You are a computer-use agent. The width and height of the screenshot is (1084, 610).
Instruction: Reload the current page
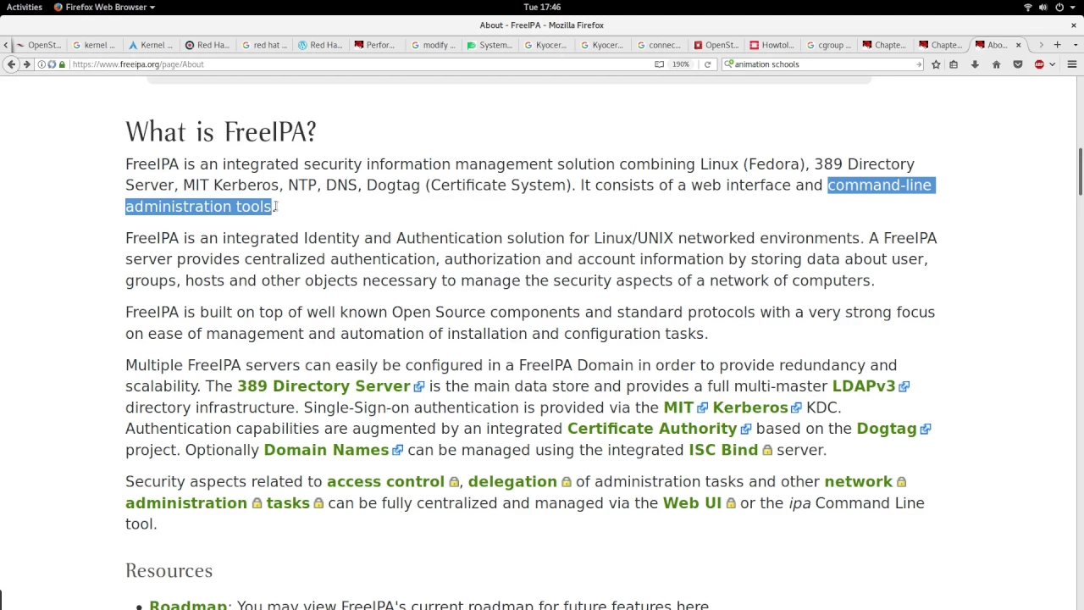707,64
